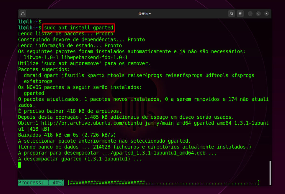
Task: Click the '0 pacotes atualizados' summary line
Action: coord(143,102)
